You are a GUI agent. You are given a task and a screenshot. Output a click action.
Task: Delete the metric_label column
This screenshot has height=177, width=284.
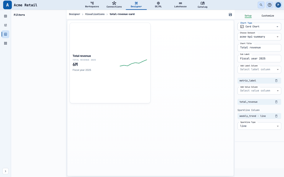[x=276, y=81]
